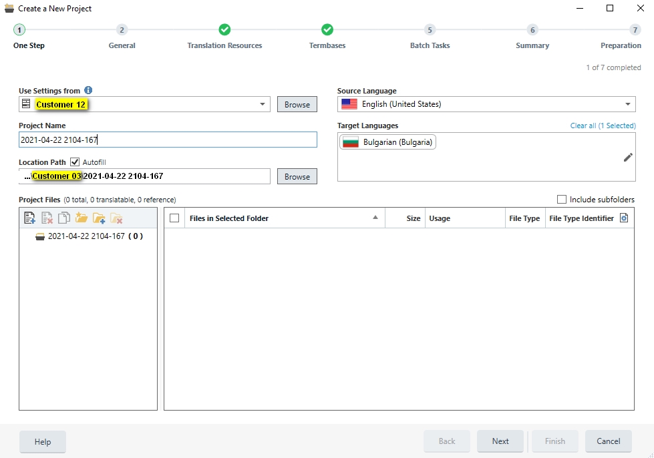The image size is (654, 458).
Task: Add files to the project
Action: tap(29, 217)
